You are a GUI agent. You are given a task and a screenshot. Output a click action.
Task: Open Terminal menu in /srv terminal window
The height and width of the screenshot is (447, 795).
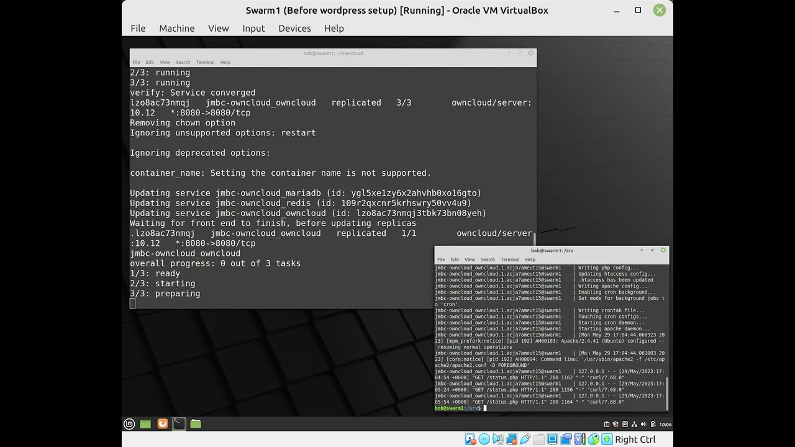[510, 260]
